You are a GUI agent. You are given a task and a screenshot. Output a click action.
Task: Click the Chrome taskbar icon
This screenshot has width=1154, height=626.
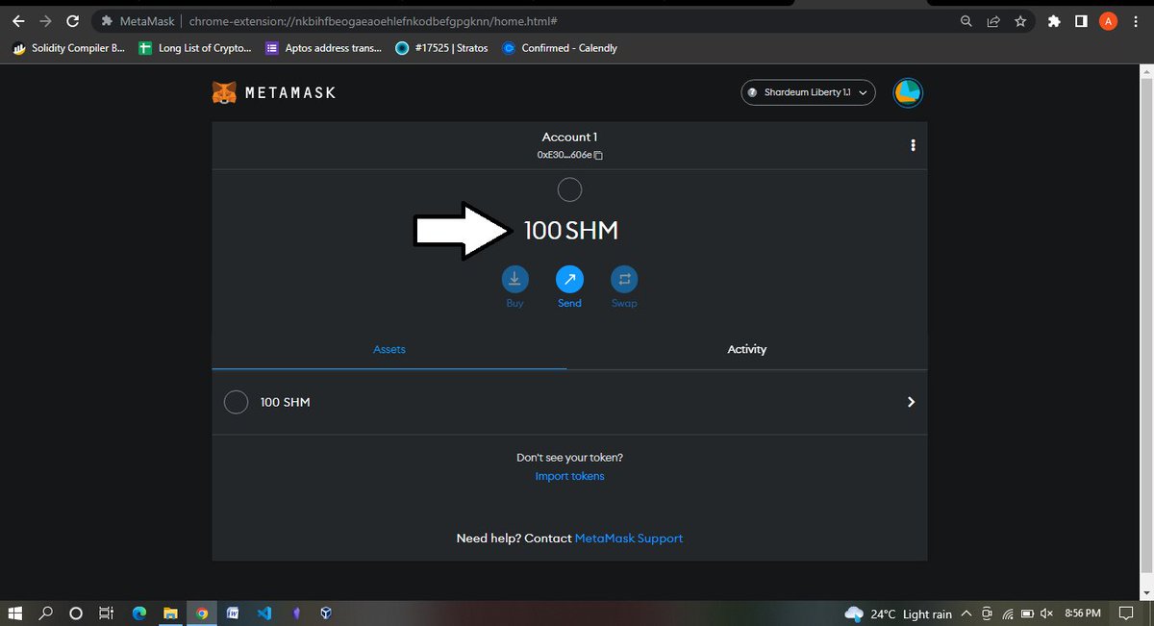pos(202,613)
